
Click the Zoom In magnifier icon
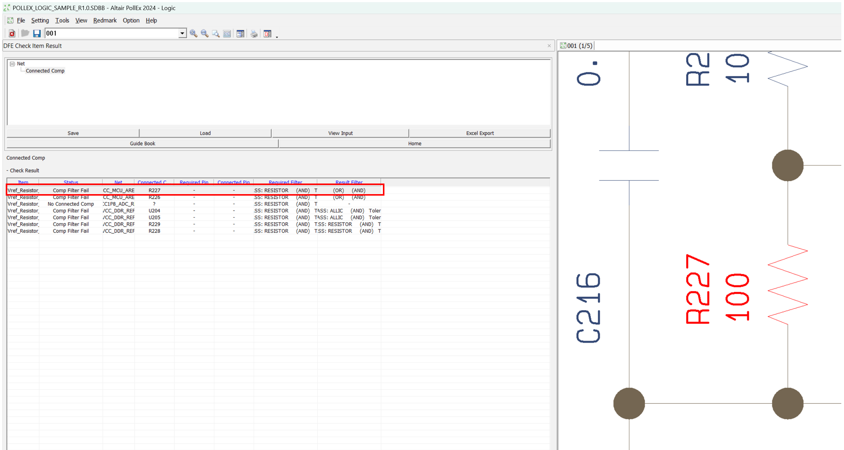point(193,33)
